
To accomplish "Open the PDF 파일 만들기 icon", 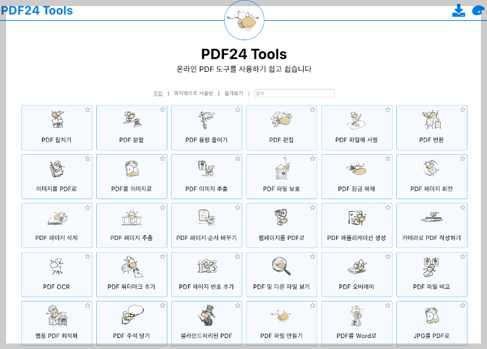I will pos(281,316).
